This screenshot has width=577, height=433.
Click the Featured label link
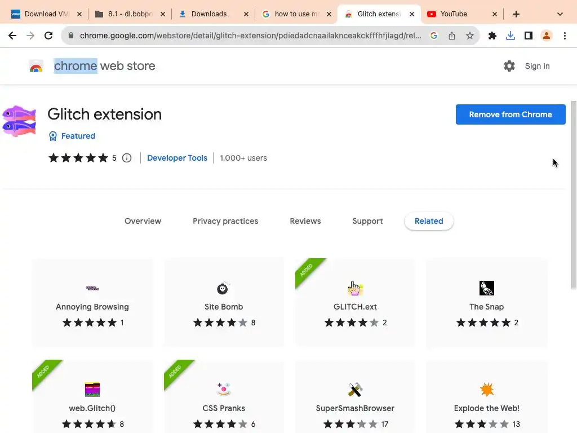pyautogui.click(x=78, y=136)
